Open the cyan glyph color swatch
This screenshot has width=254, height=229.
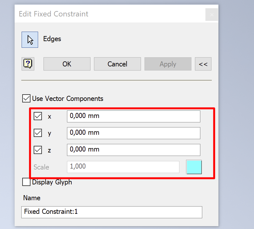194,167
